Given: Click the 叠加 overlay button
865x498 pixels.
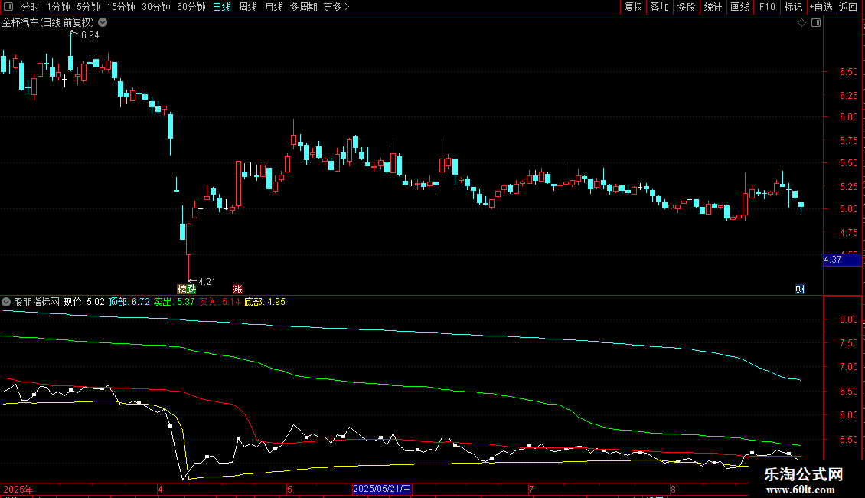Looking at the screenshot, I should click(x=659, y=7).
